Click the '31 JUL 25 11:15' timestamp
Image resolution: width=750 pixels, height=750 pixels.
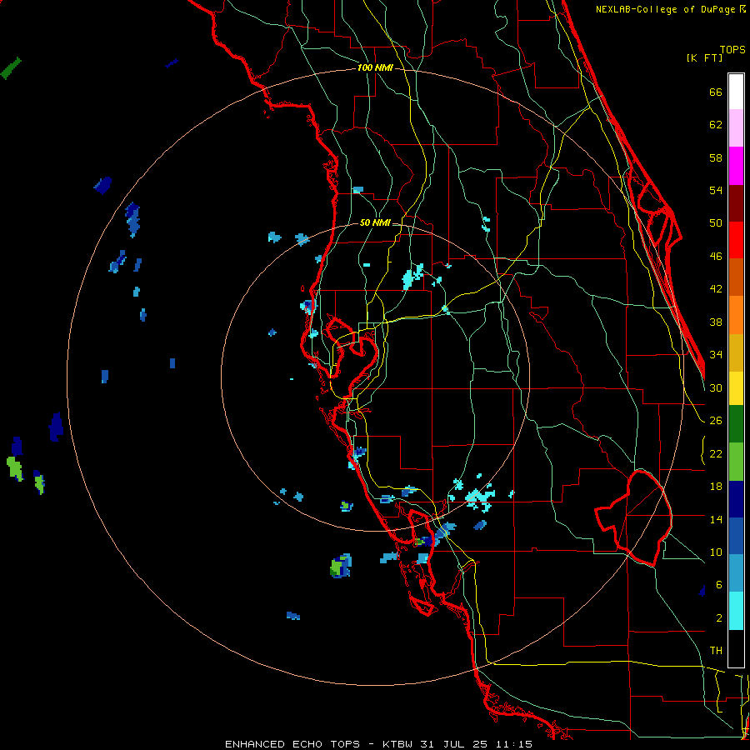[476, 744]
